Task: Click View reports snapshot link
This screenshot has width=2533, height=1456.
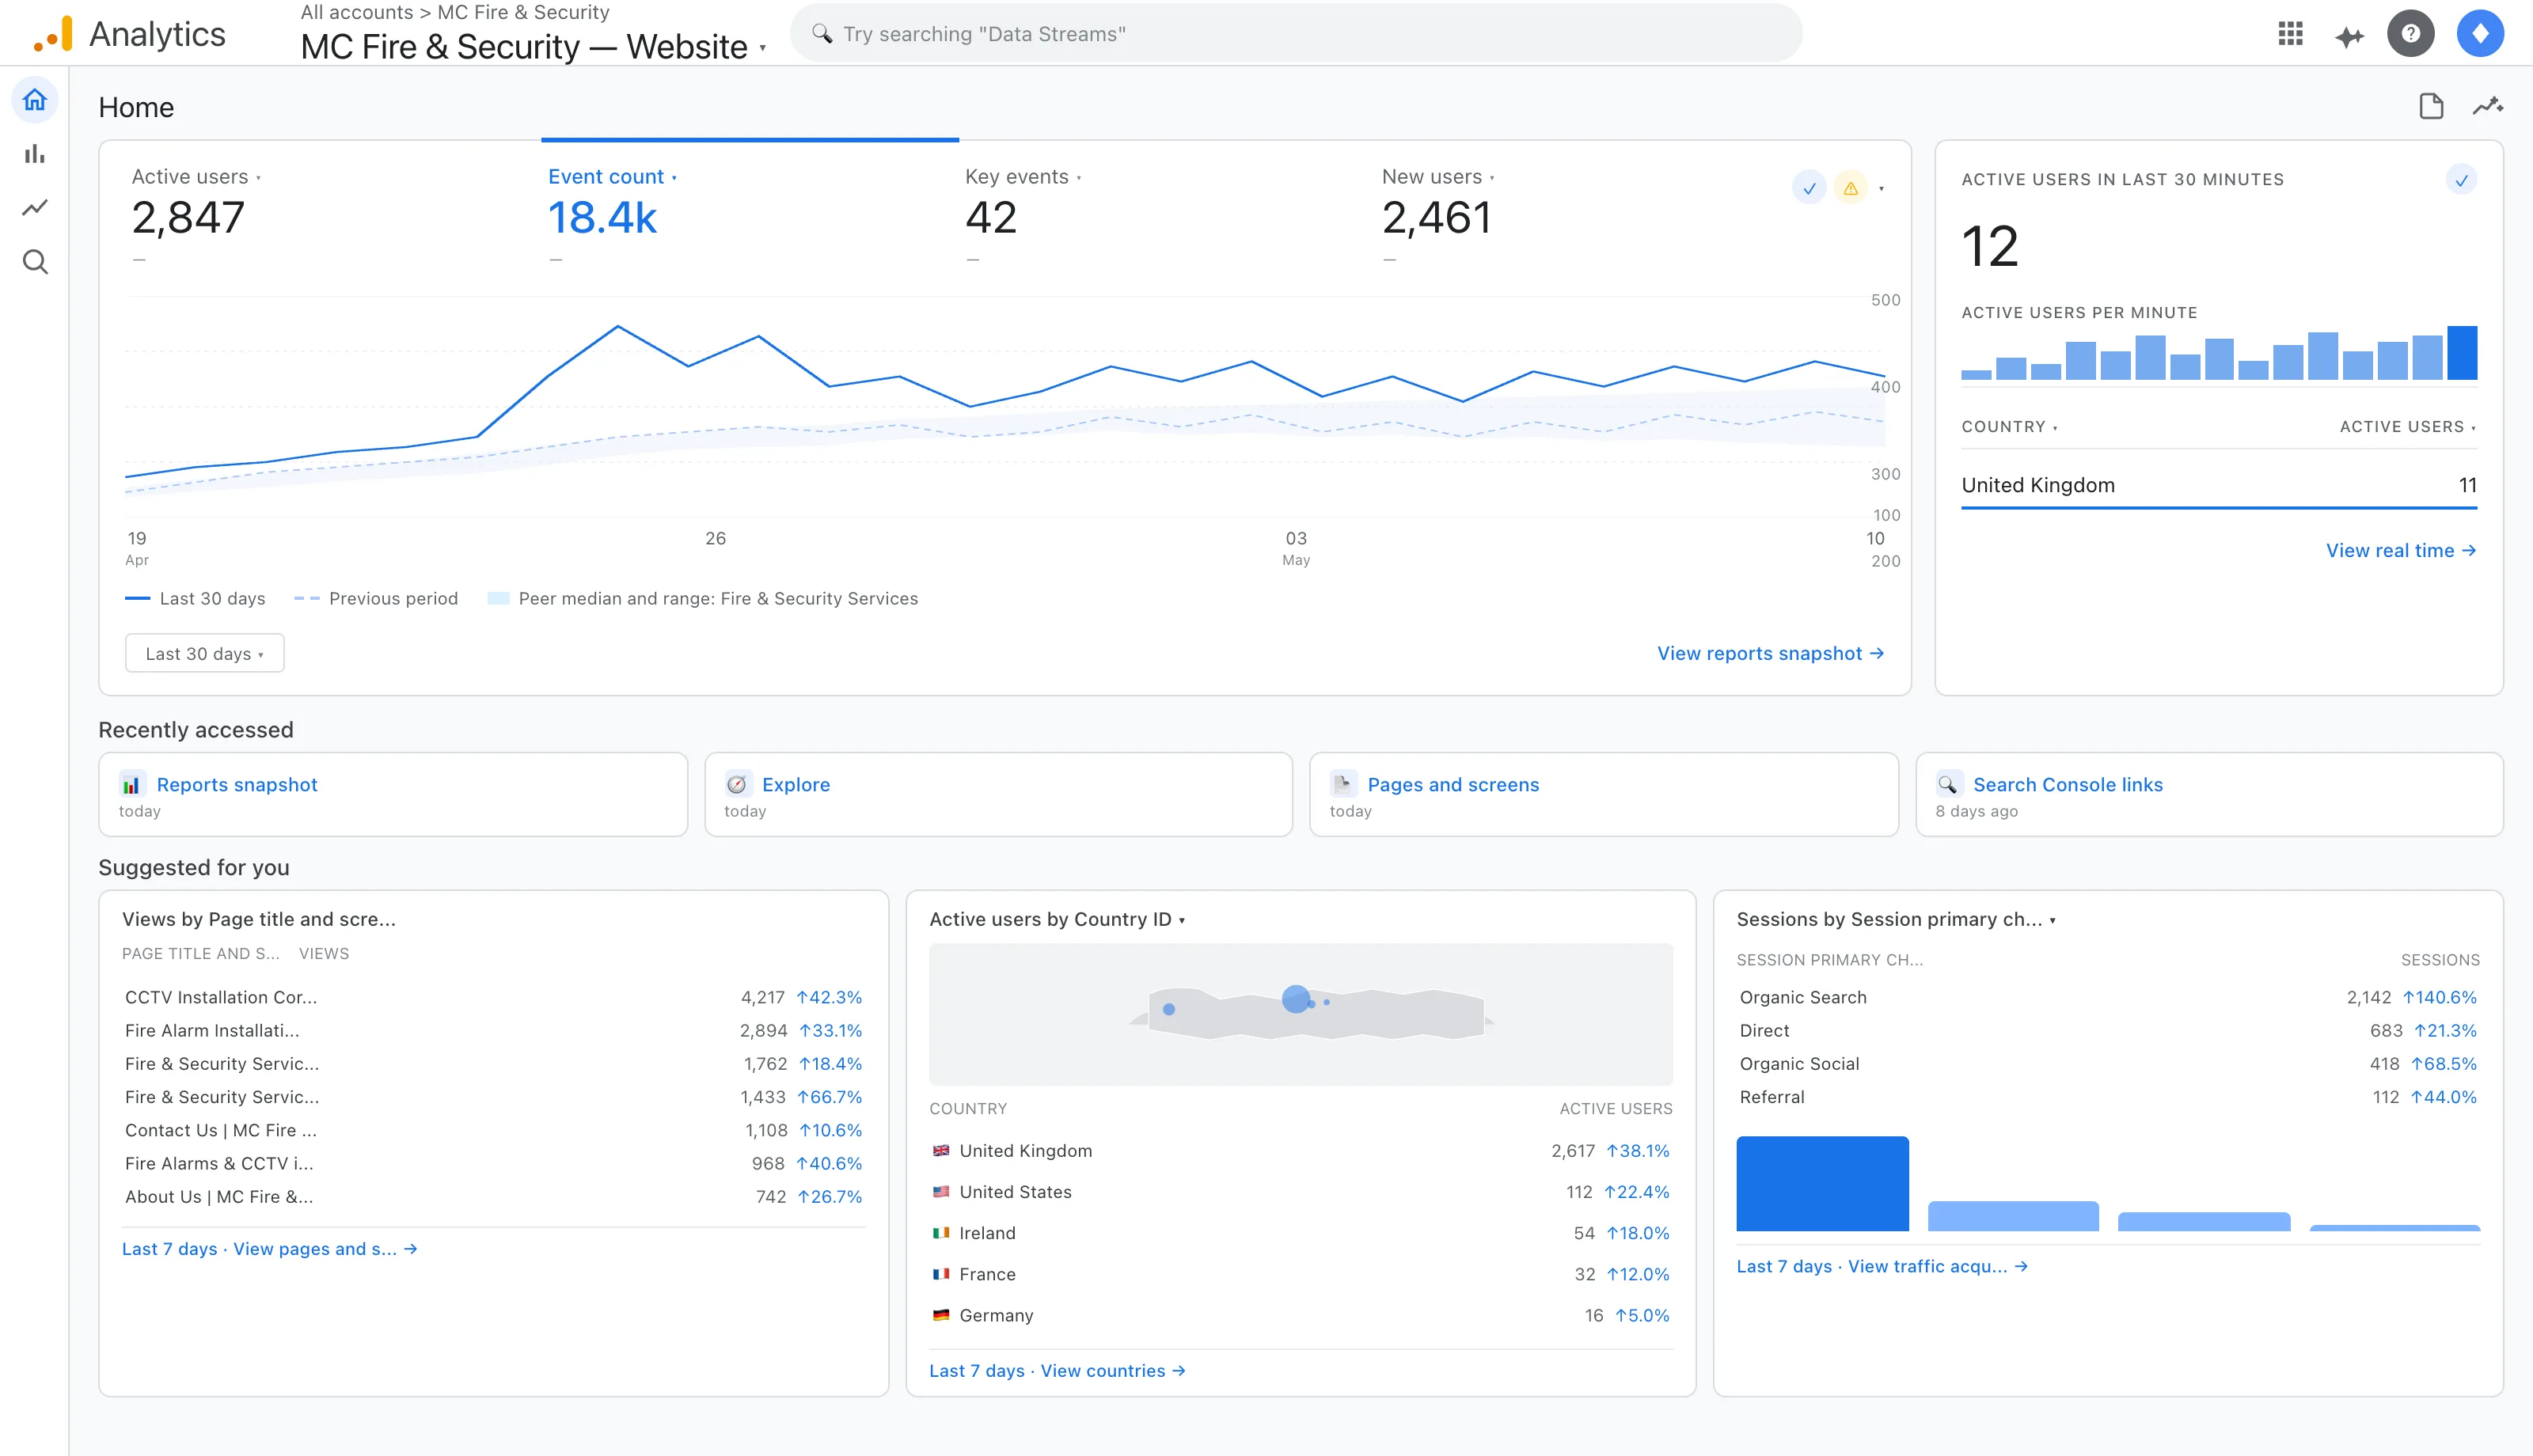Action: pos(1770,653)
